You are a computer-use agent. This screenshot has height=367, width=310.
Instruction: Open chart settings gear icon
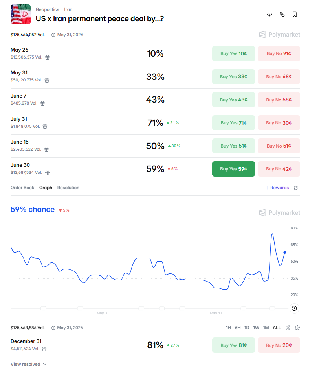297,328
